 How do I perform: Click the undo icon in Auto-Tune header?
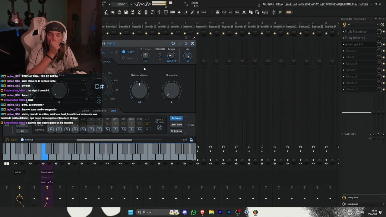[x=173, y=43]
